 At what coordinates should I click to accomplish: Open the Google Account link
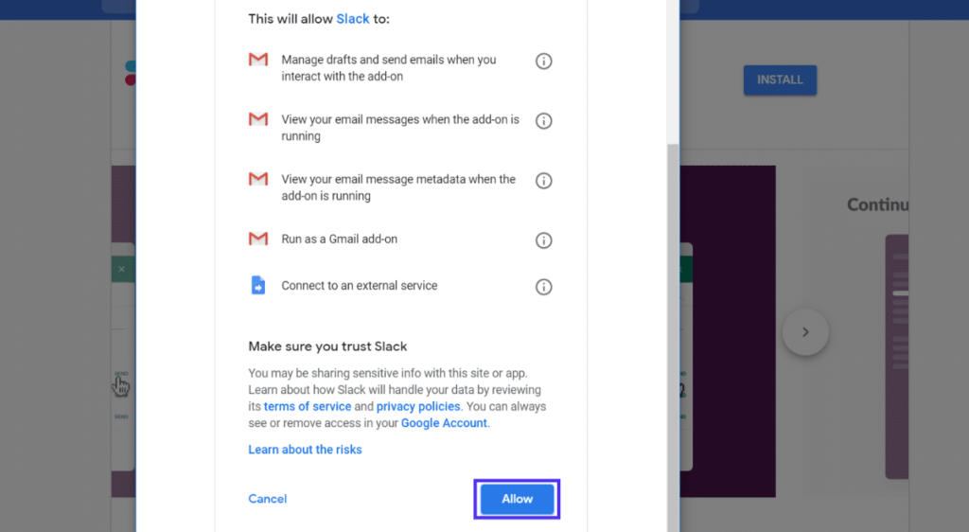(444, 423)
